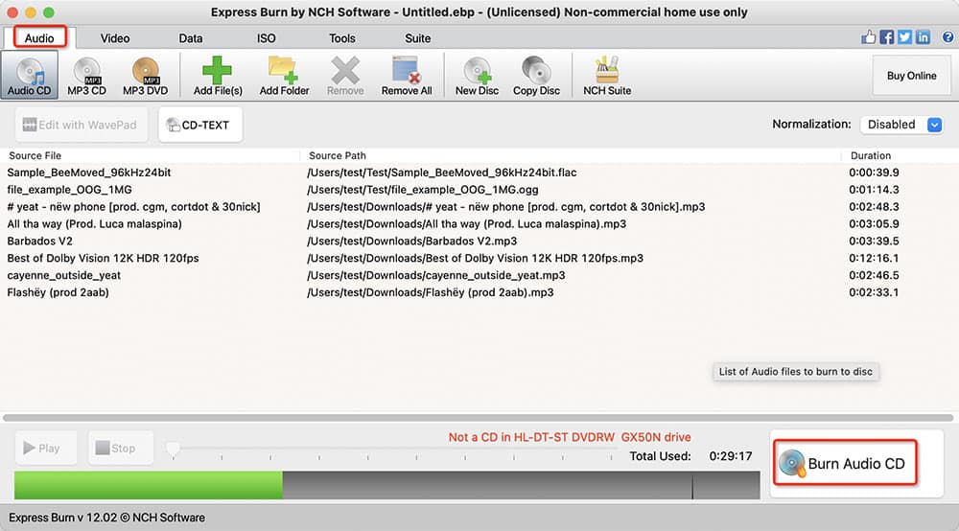959x531 pixels.
Task: Select the cayenne_outside_yeat track
Action: coord(63,275)
